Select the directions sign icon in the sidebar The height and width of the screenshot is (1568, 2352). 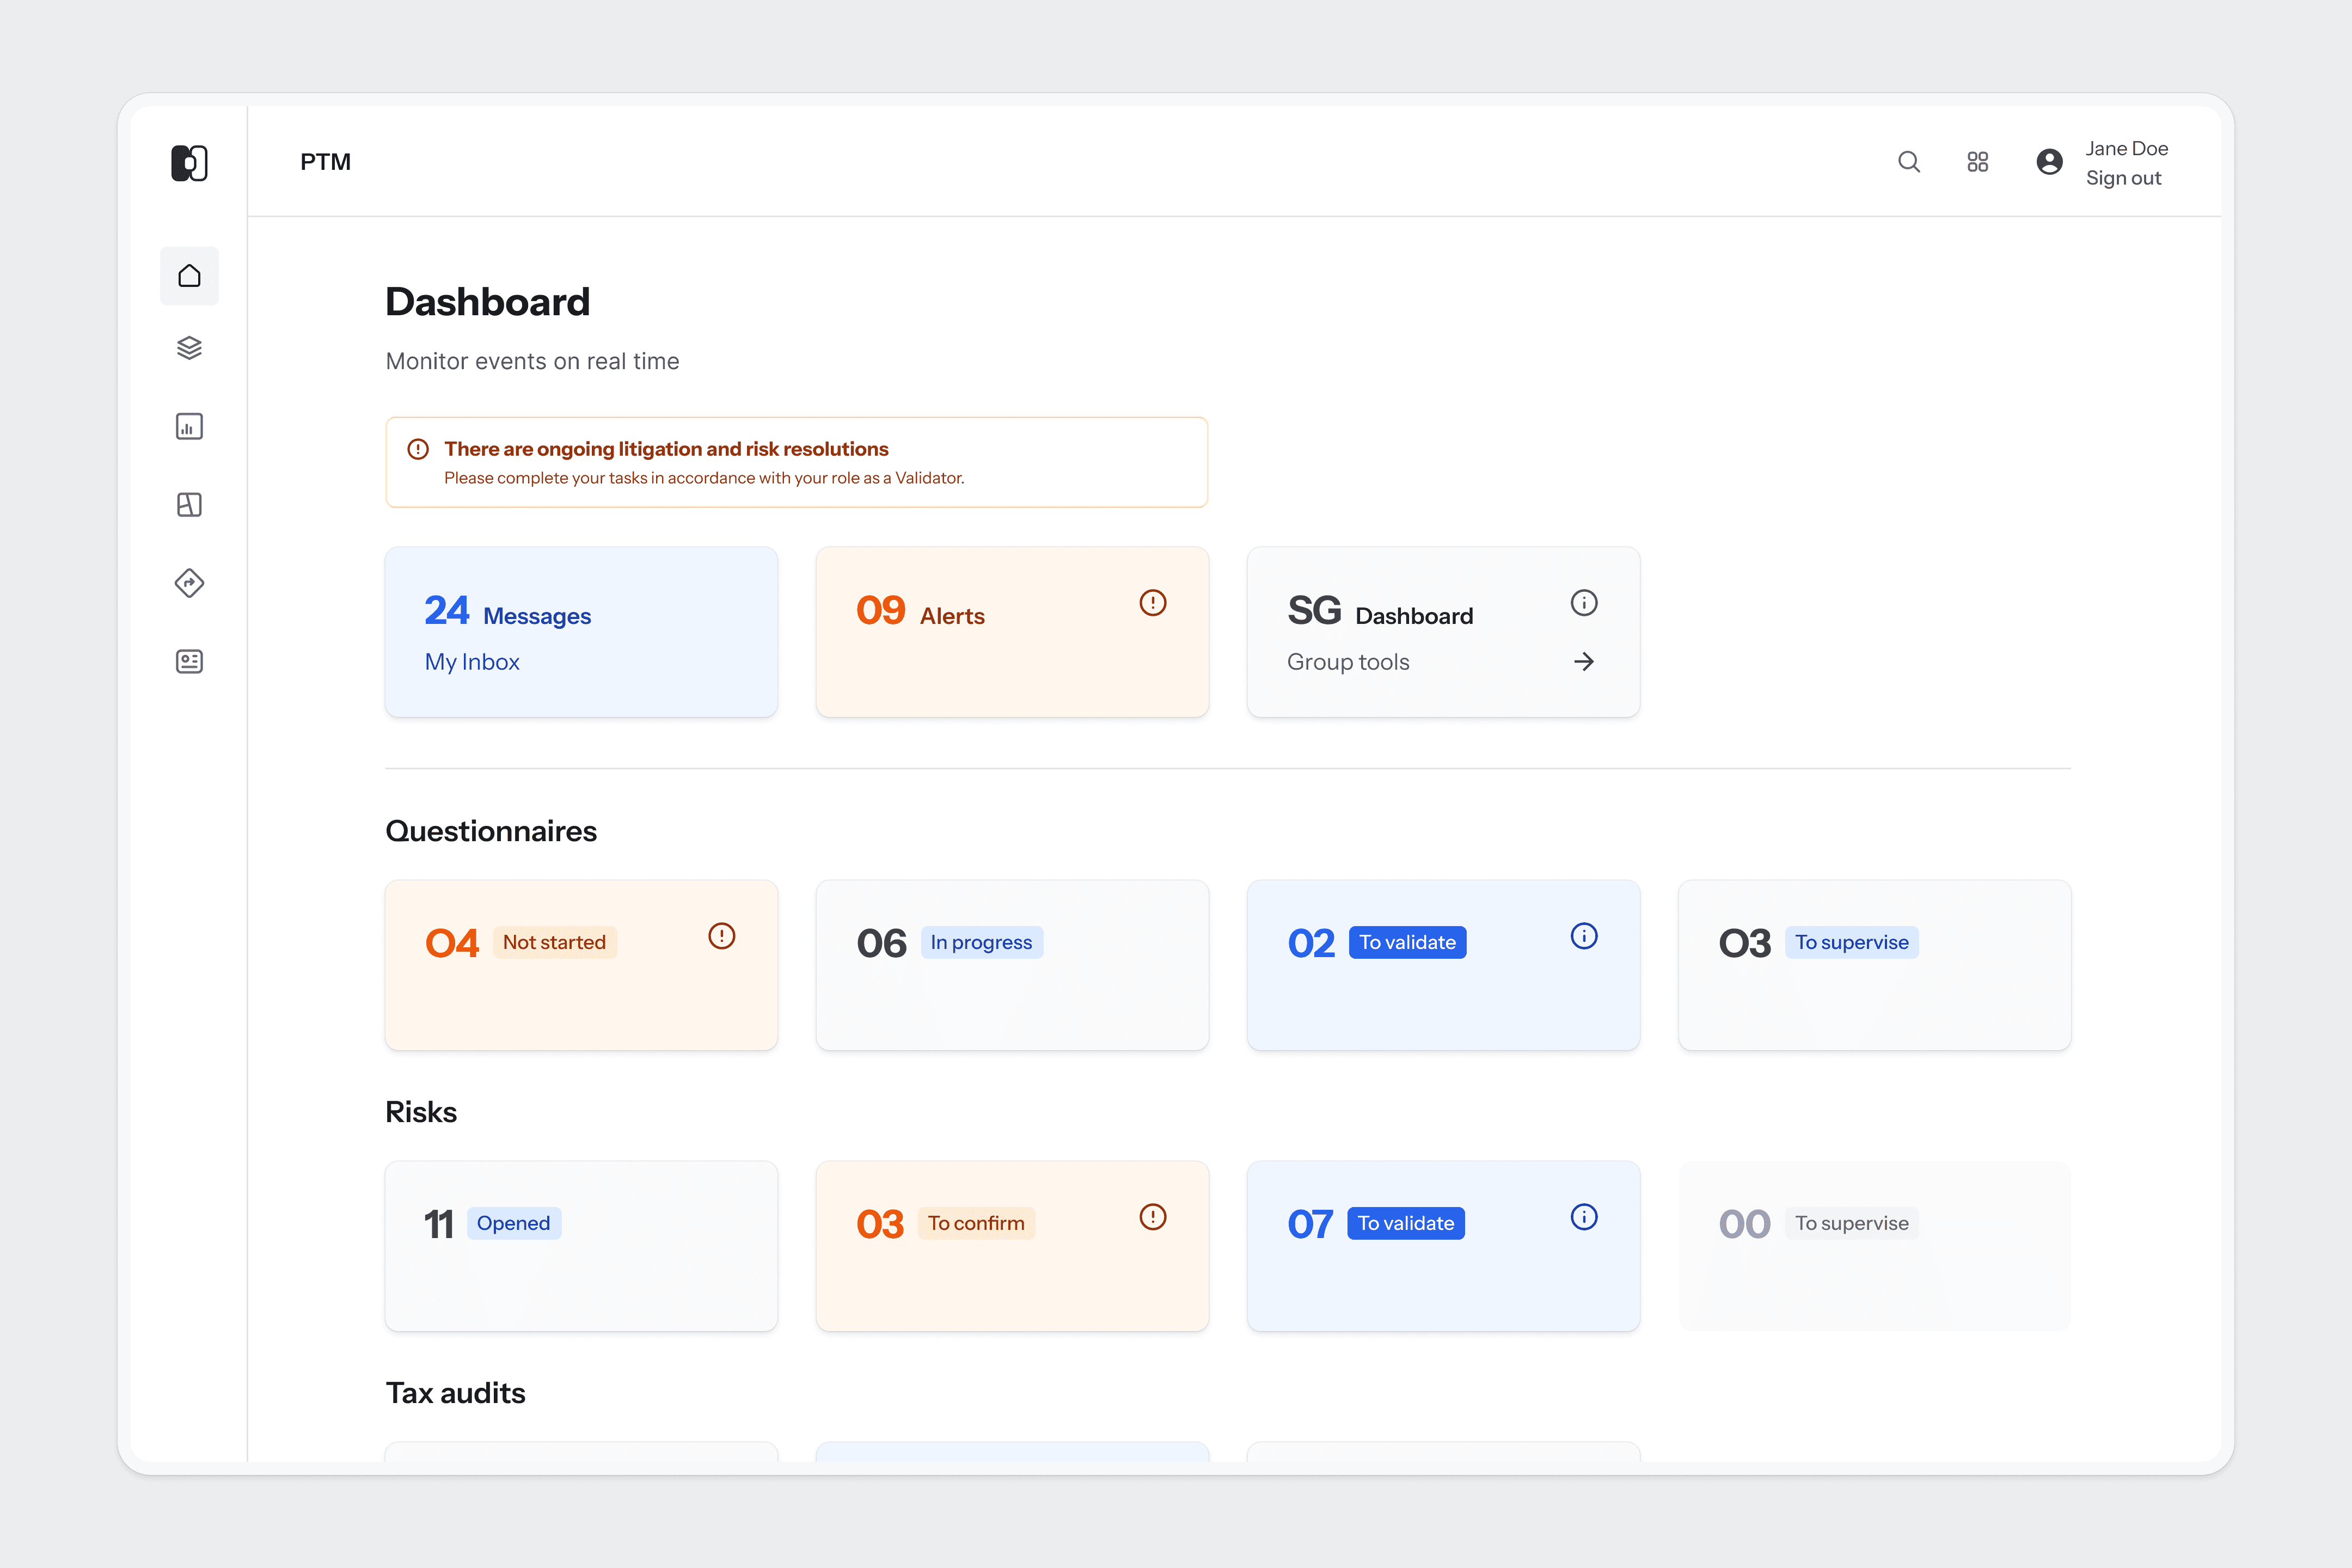(189, 583)
